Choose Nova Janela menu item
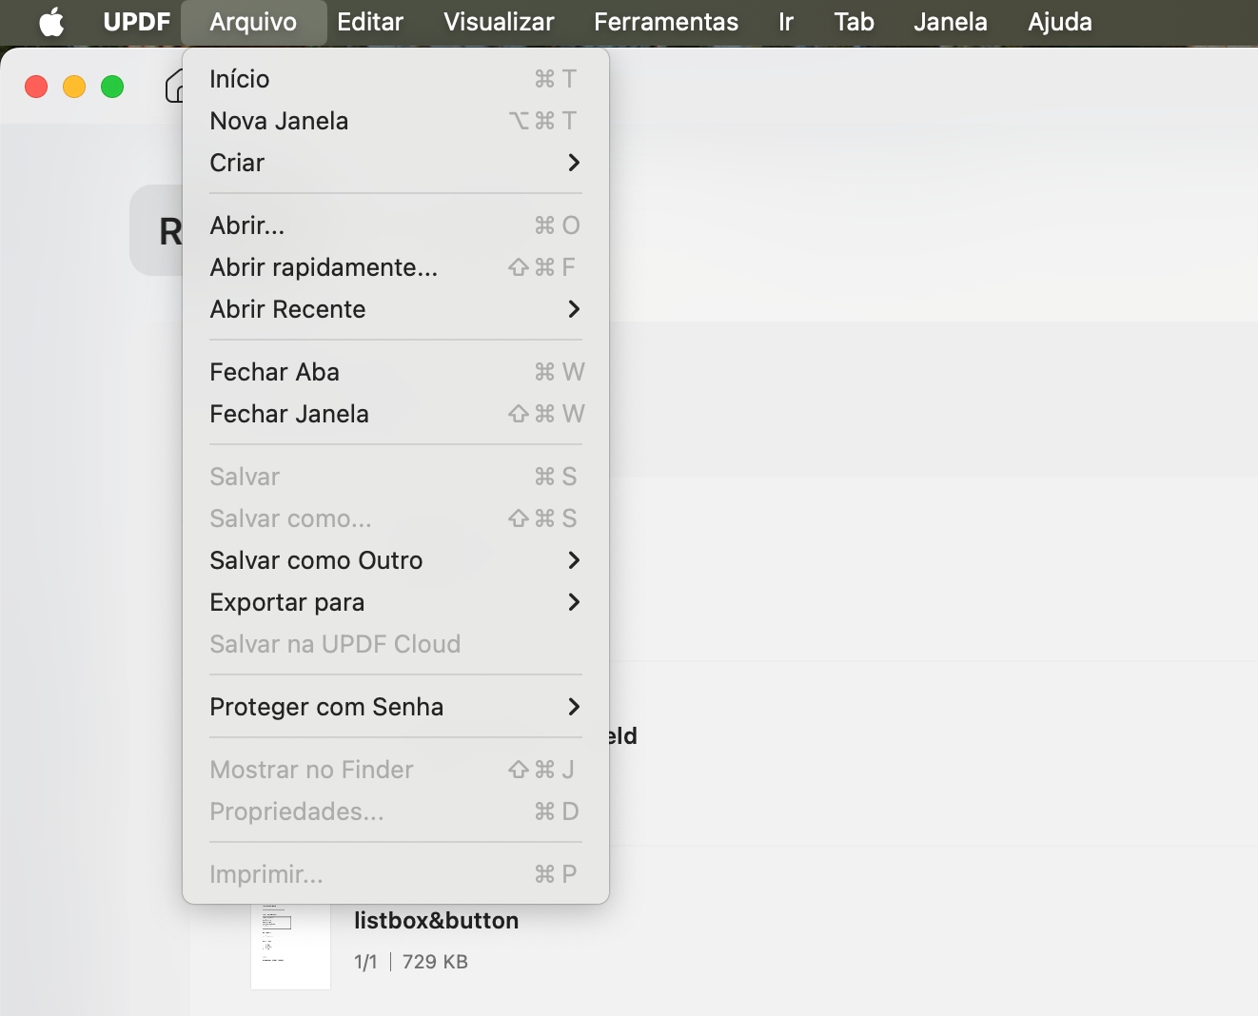1258x1016 pixels. [396, 121]
